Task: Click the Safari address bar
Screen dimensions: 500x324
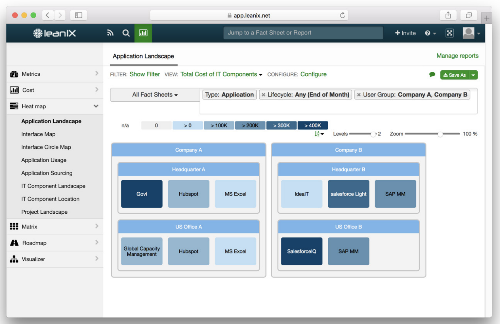Action: click(249, 15)
